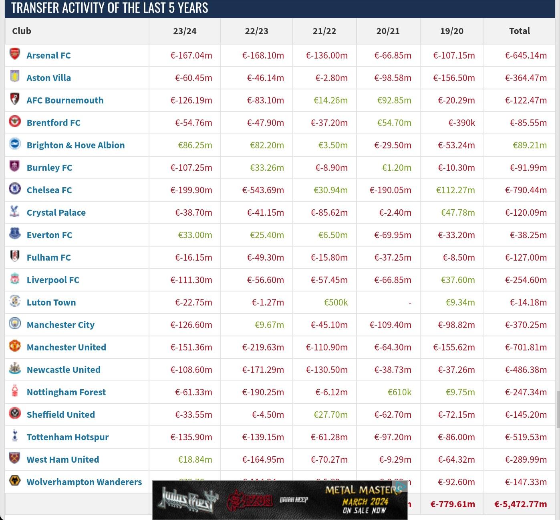The image size is (560, 520).
Task: Click the Metal Masters advertisement banner
Action: pyautogui.click(x=280, y=500)
